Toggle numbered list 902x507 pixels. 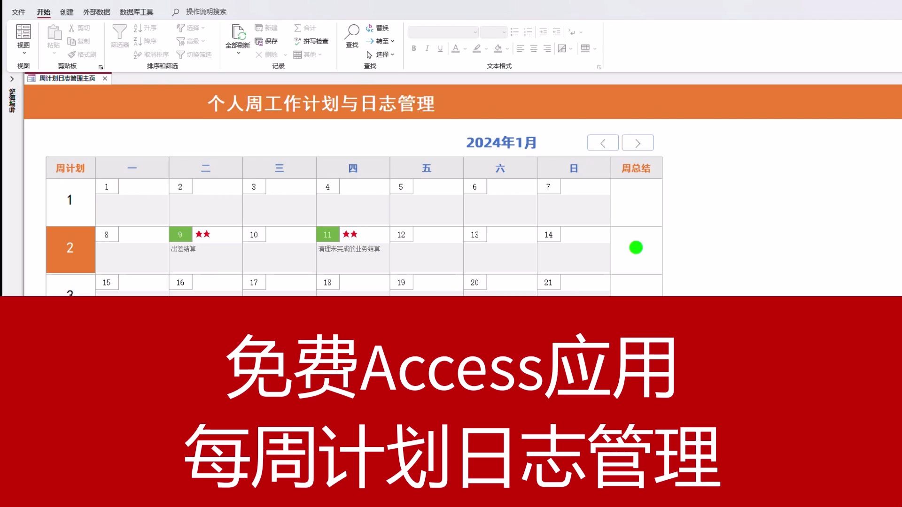(528, 32)
